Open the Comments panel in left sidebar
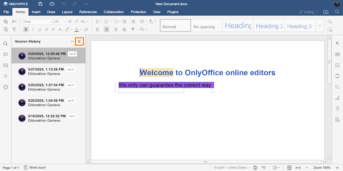Viewport: 343px width, 171px height. (6, 54)
